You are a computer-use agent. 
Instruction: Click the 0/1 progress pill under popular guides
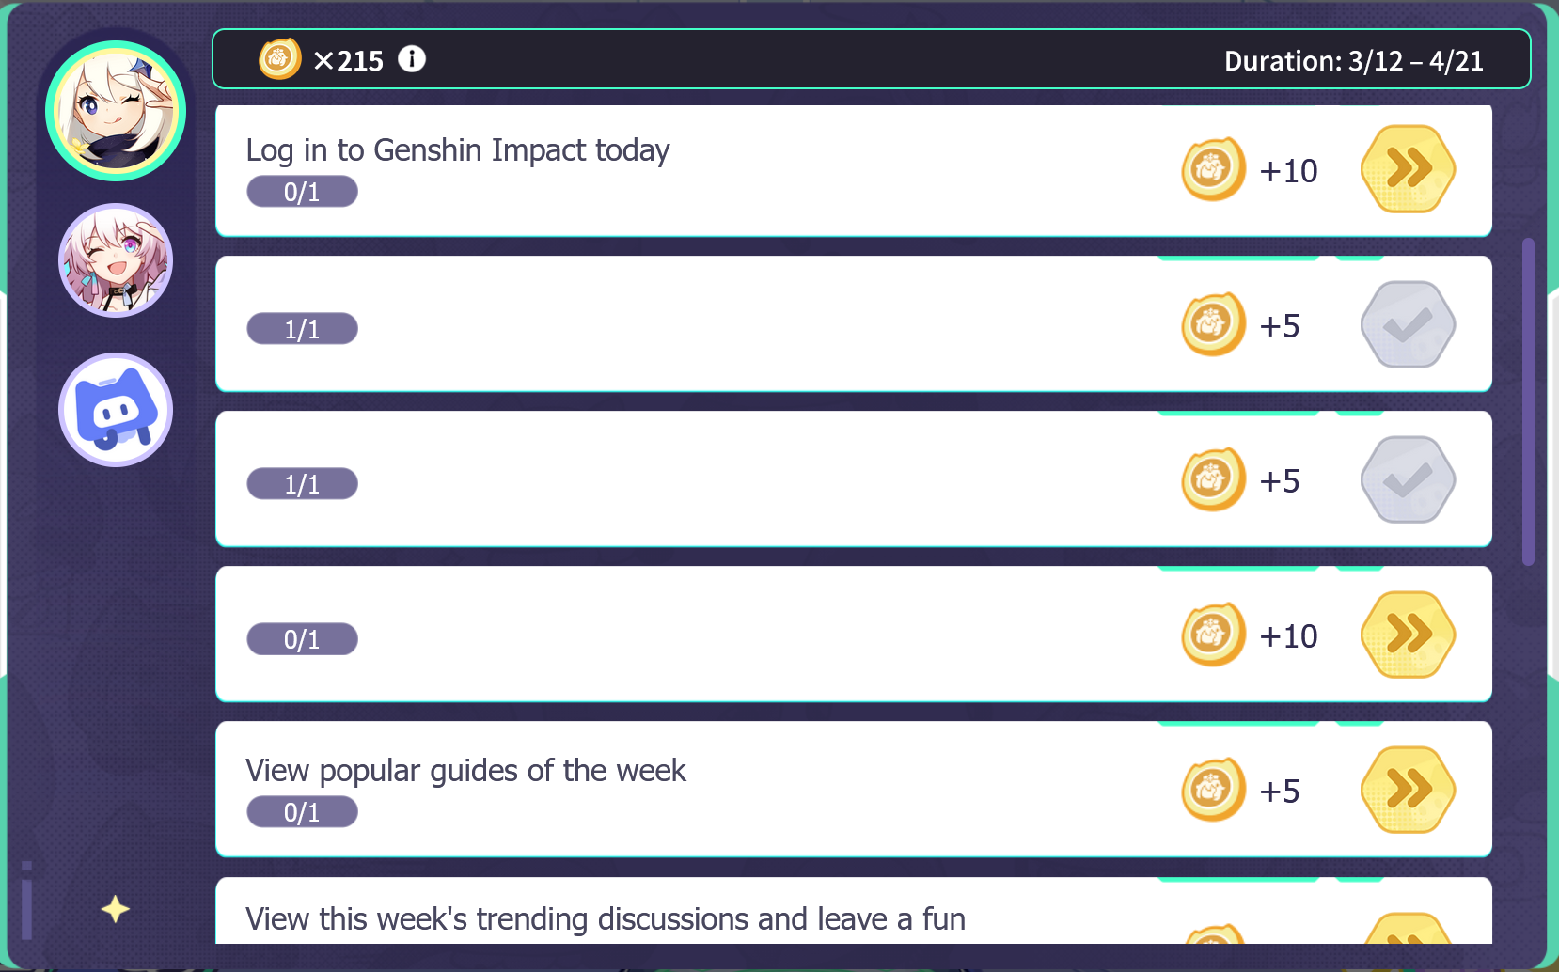point(302,812)
